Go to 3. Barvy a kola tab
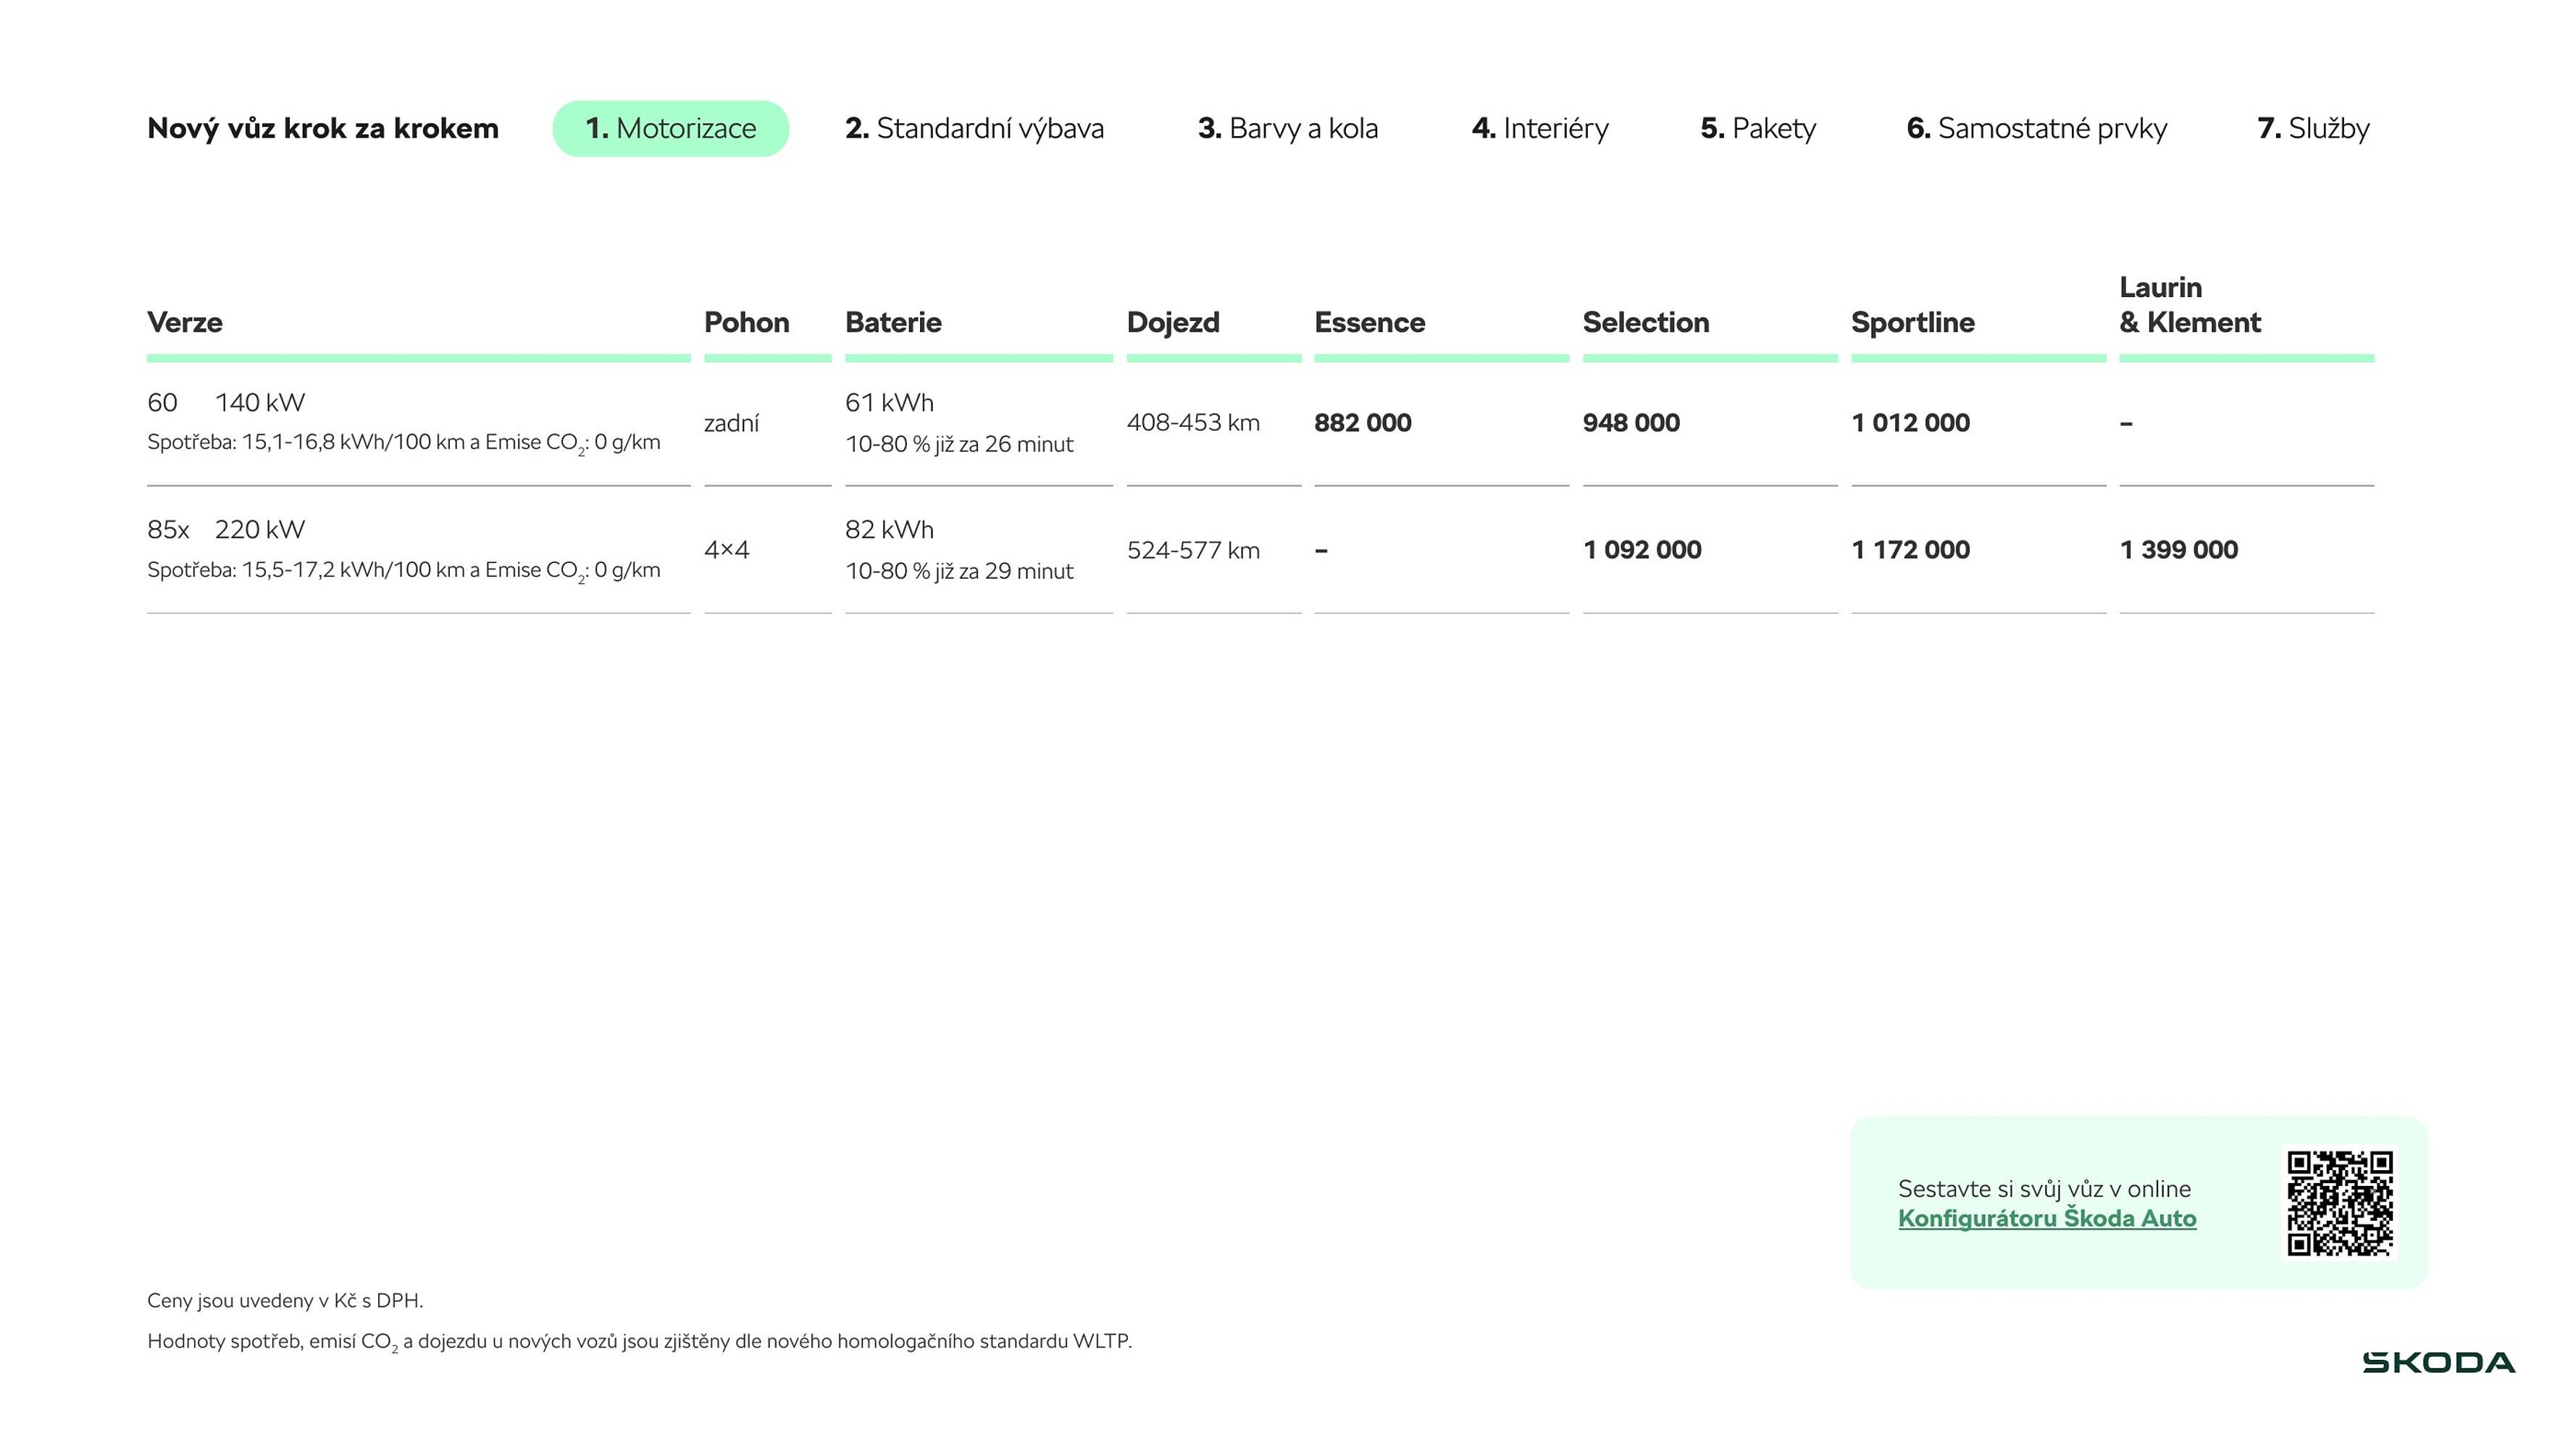2576x1449 pixels. 1287,128
